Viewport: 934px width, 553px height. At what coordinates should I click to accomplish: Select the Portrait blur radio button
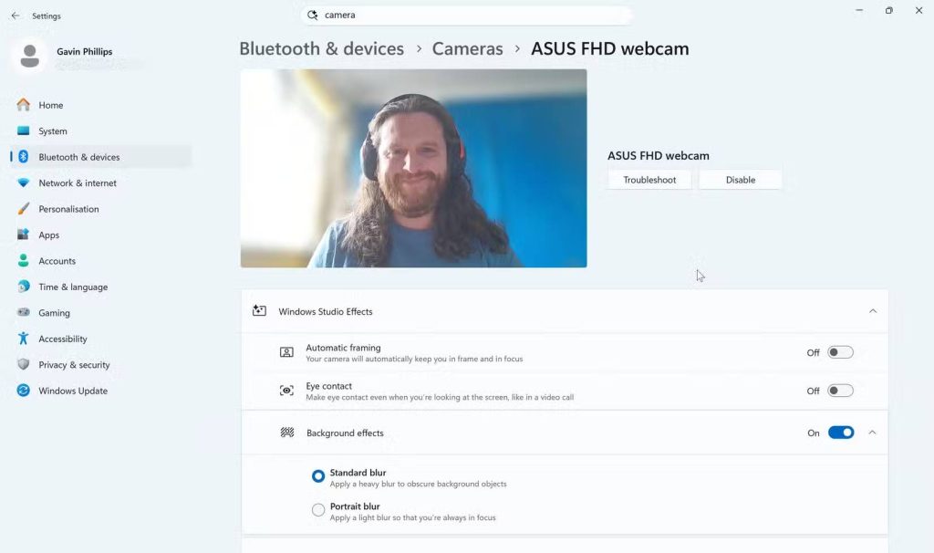318,510
